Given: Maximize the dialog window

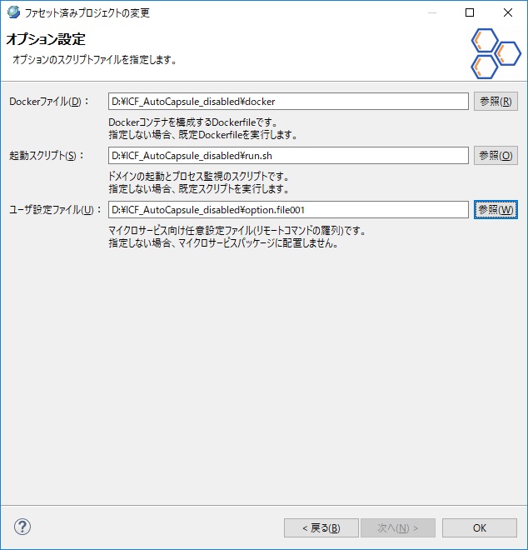Looking at the screenshot, I should click(470, 13).
